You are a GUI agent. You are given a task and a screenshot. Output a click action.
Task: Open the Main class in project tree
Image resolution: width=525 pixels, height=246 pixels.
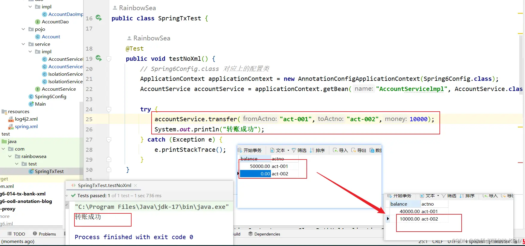(40, 104)
